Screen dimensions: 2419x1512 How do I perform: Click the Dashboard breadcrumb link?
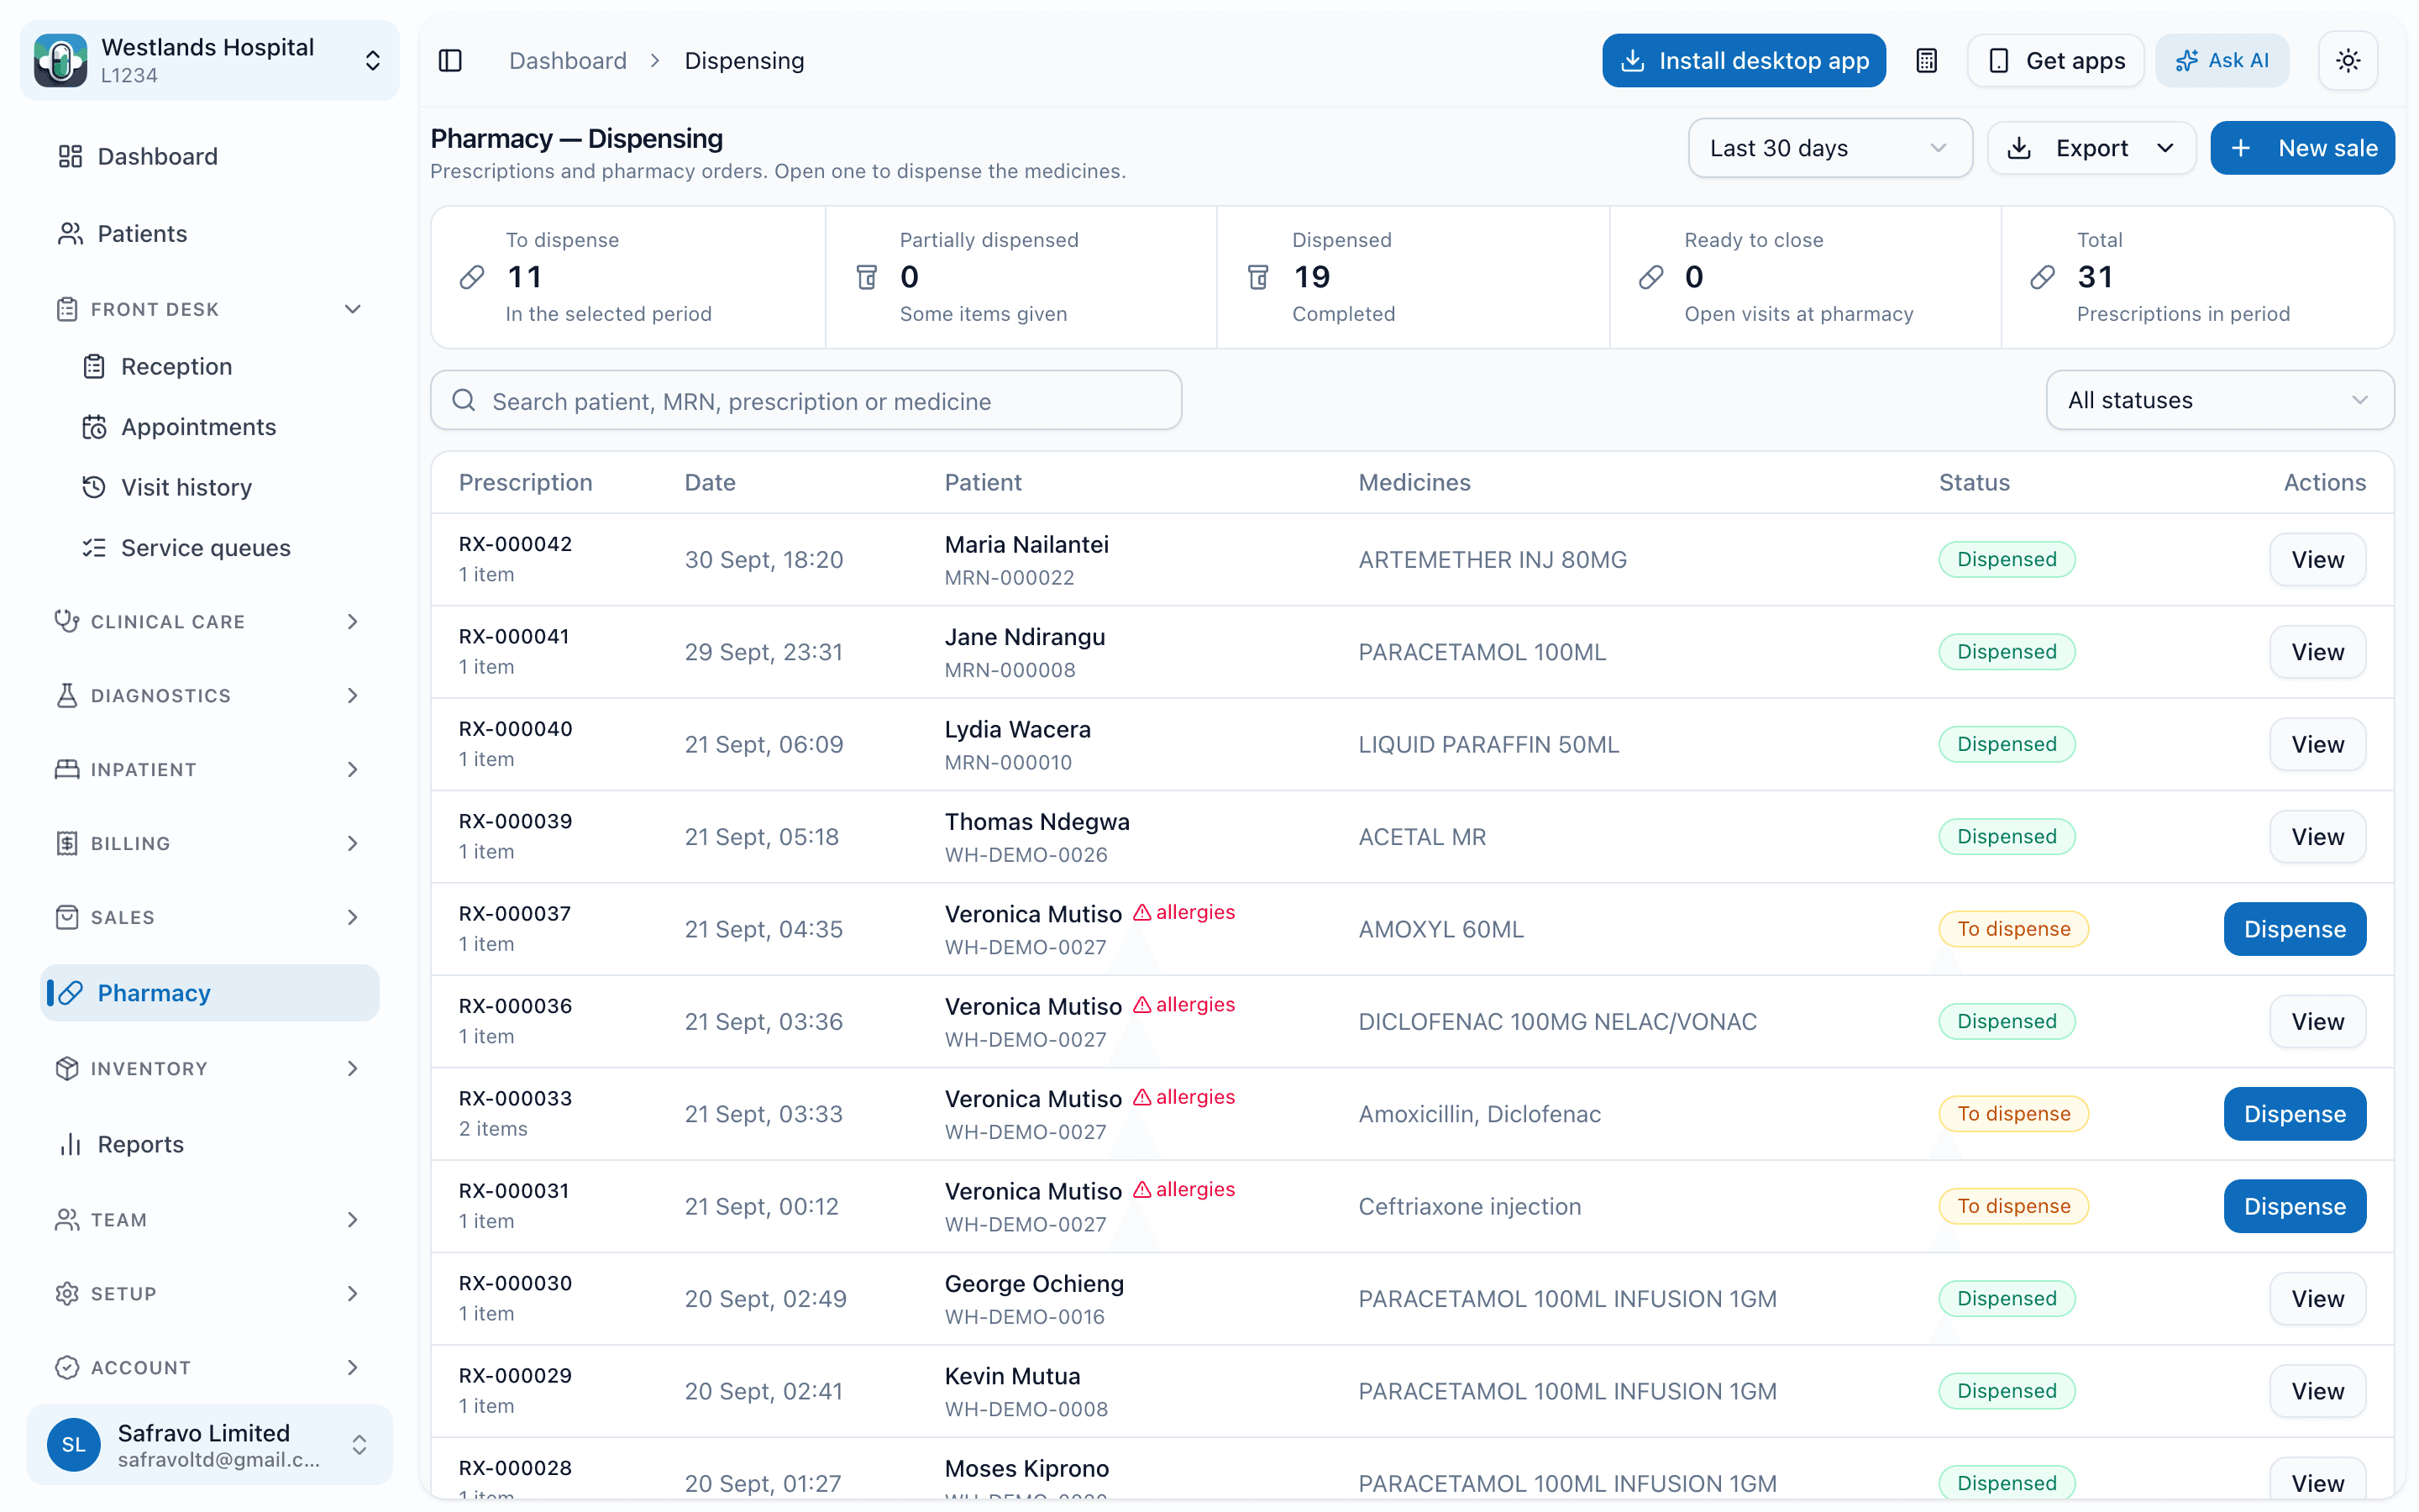point(568,61)
